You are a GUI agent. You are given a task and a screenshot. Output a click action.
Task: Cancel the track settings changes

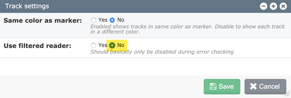click(265, 86)
